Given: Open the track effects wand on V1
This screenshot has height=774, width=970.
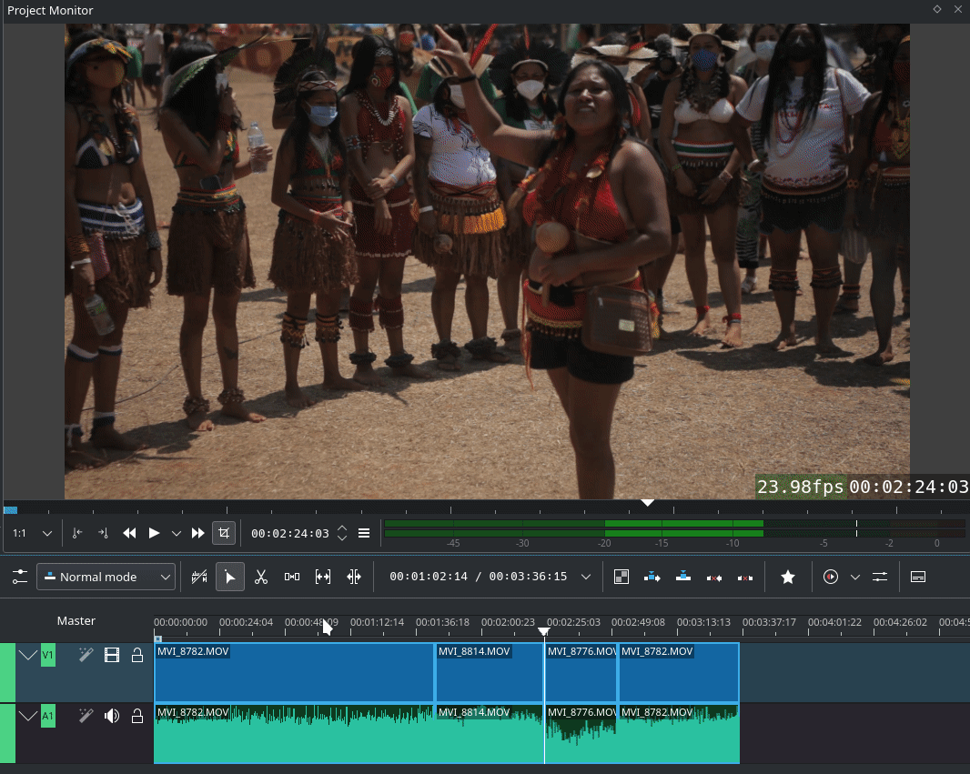Looking at the screenshot, I should pos(86,655).
